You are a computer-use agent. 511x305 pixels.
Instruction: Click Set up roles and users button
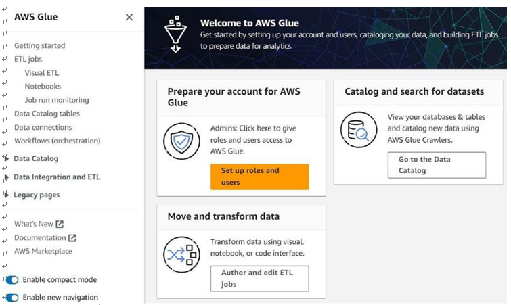[260, 177]
